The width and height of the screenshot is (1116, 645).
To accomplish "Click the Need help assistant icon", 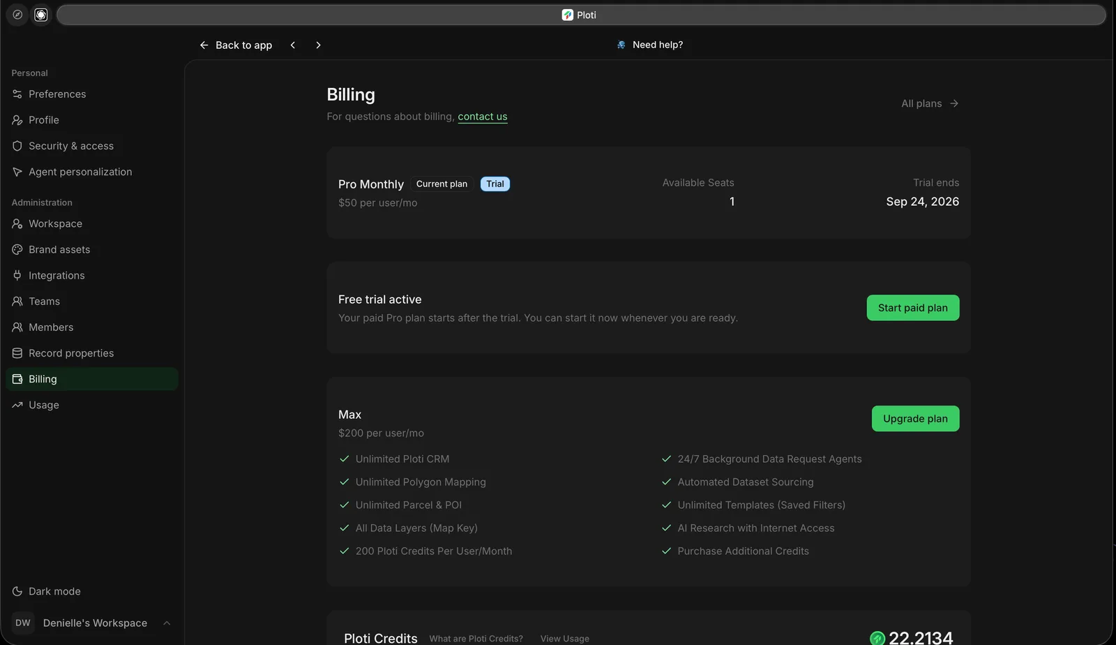I will click(x=621, y=45).
